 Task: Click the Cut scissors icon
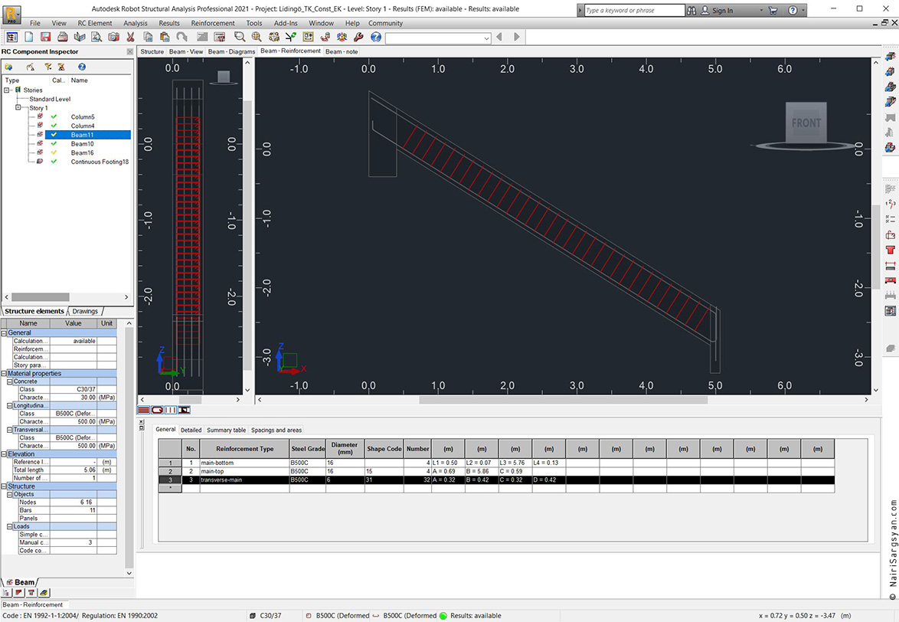click(130, 37)
